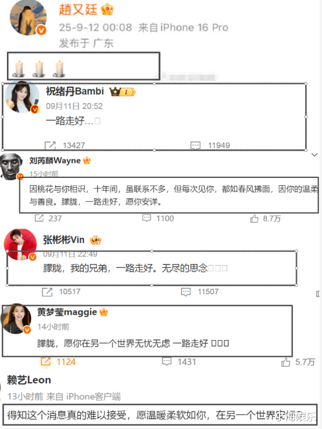The width and height of the screenshot is (322, 429).
Task: Click orange repost icon on 黄梦莹maggie post
Action: [46, 362]
